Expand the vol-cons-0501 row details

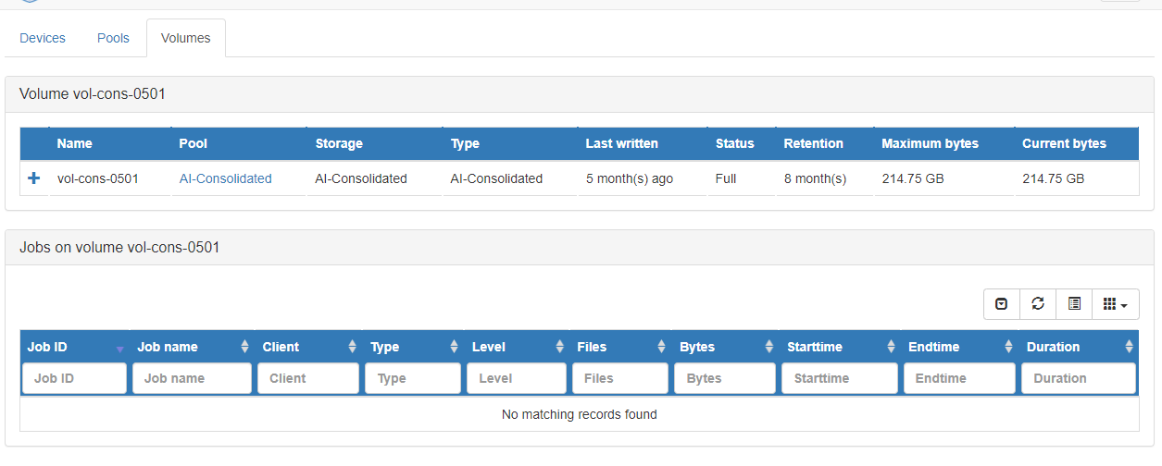[x=34, y=178]
